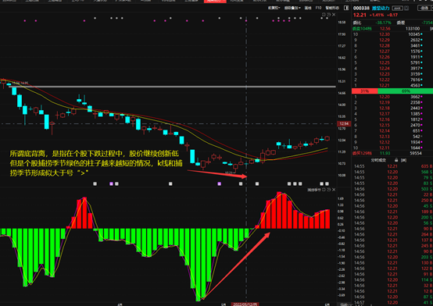Expand the 叠加 overlay dropdown in the chart toolbar
The width and height of the screenshot is (433, 306).
pyautogui.click(x=292, y=8)
